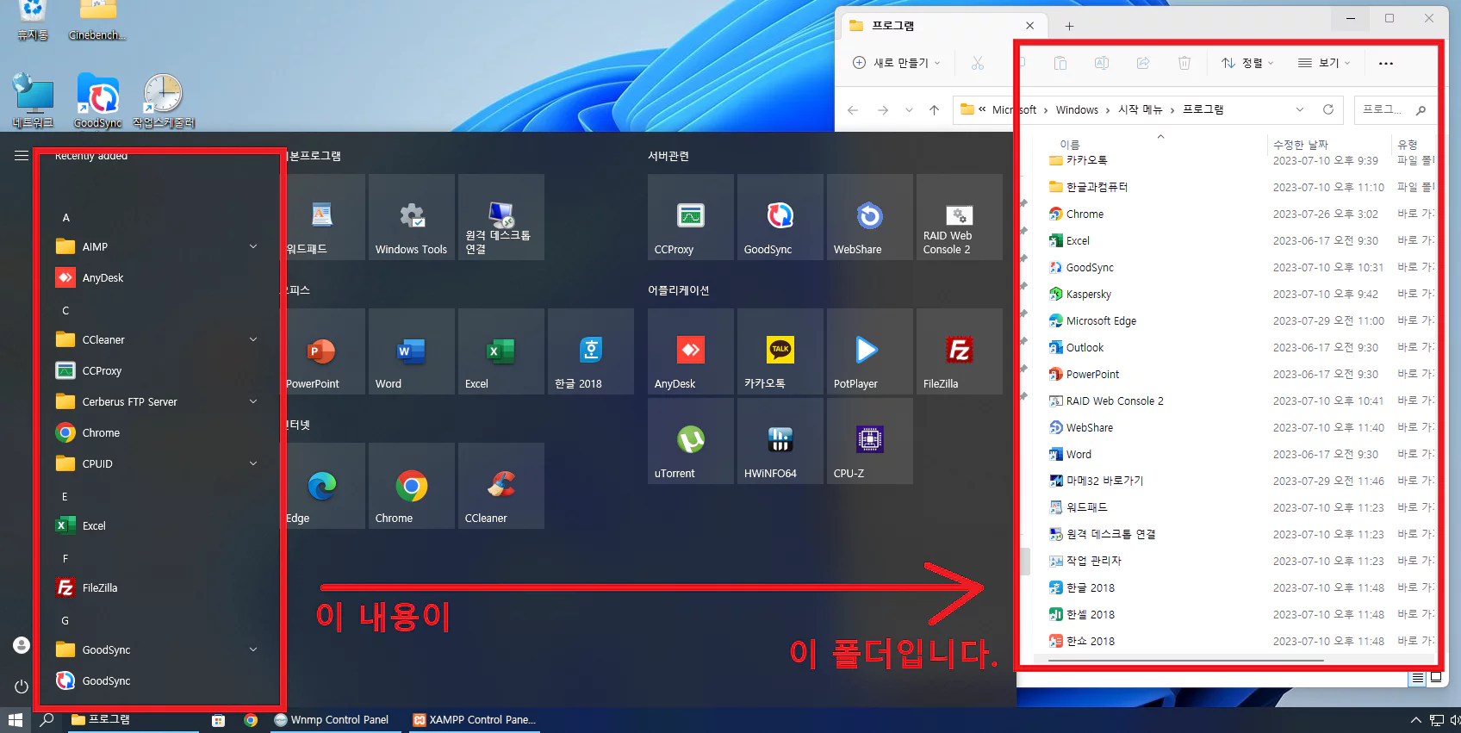The height and width of the screenshot is (733, 1461).
Task: Launch the GoodSync tile in 서버관련 group
Action: coord(780,217)
